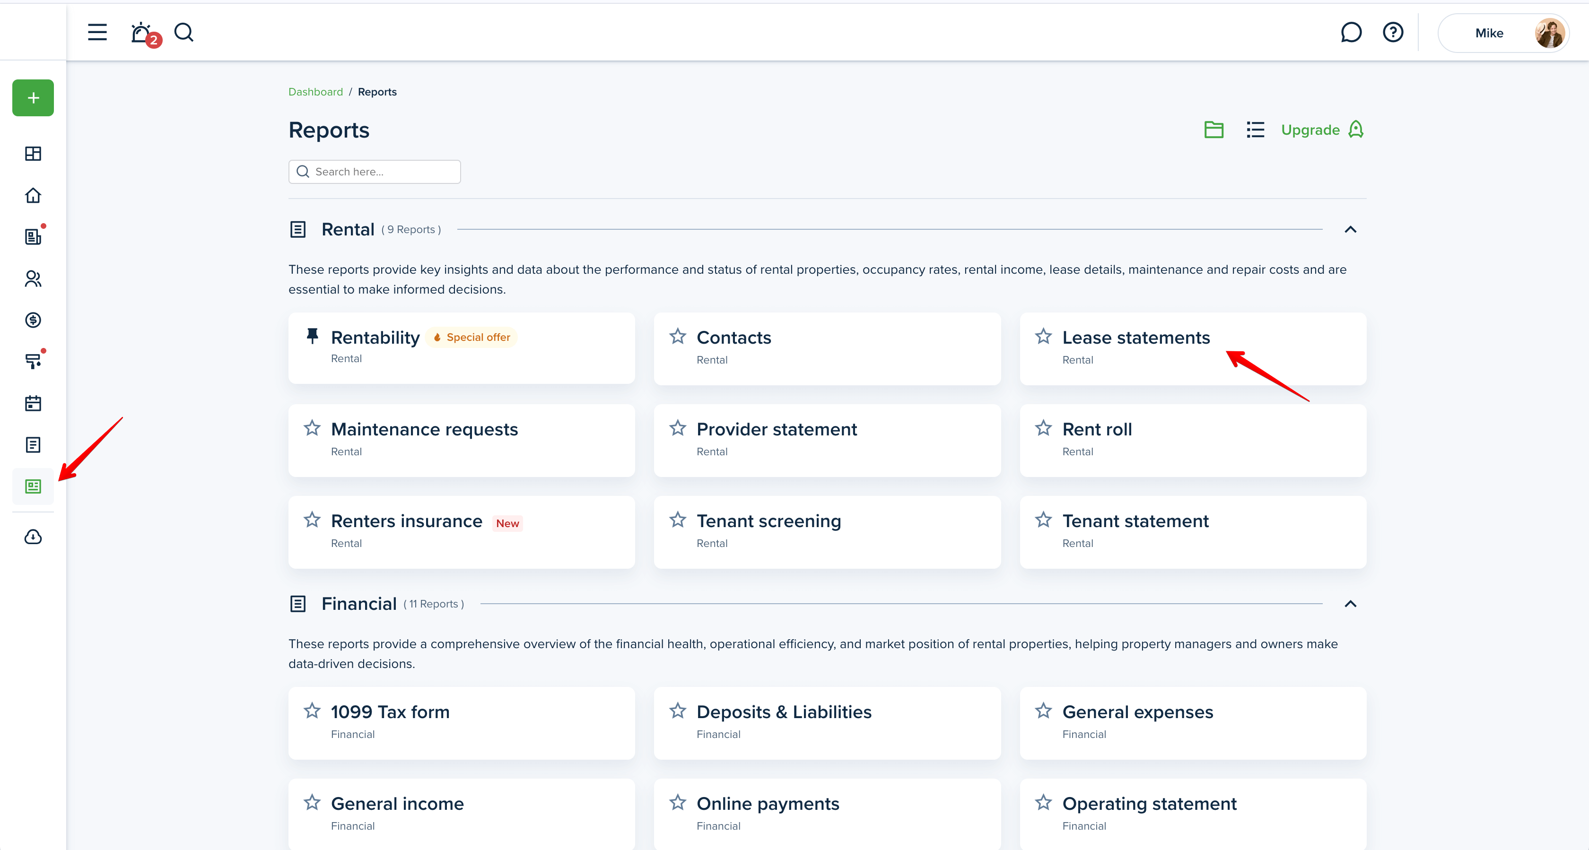Open Dashboard grid icon in sidebar
1589x850 pixels.
tap(33, 154)
